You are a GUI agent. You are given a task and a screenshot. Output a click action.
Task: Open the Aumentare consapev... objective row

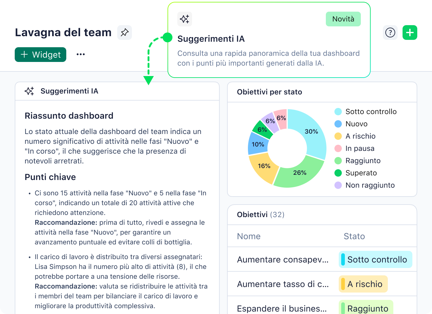pos(282,259)
